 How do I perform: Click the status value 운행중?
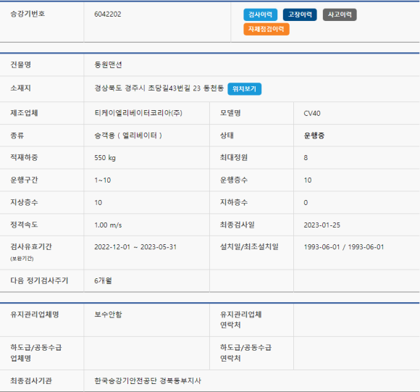coord(314,135)
